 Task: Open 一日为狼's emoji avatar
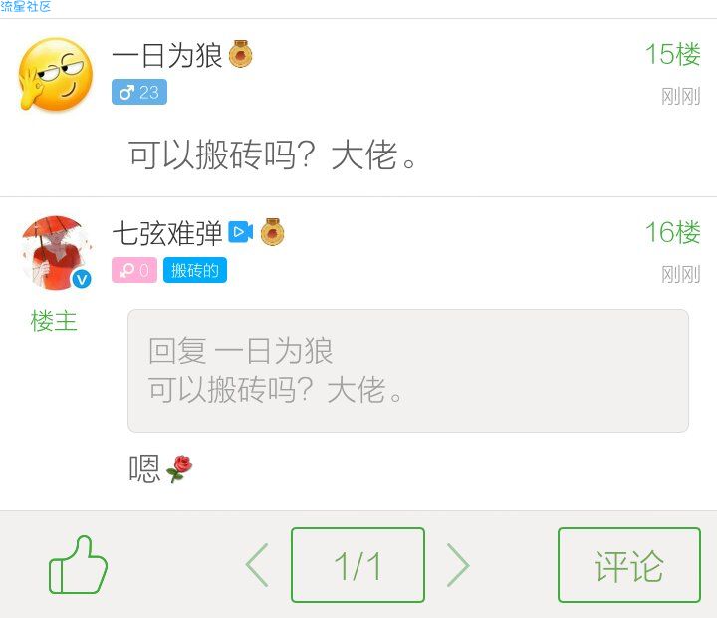[56, 74]
